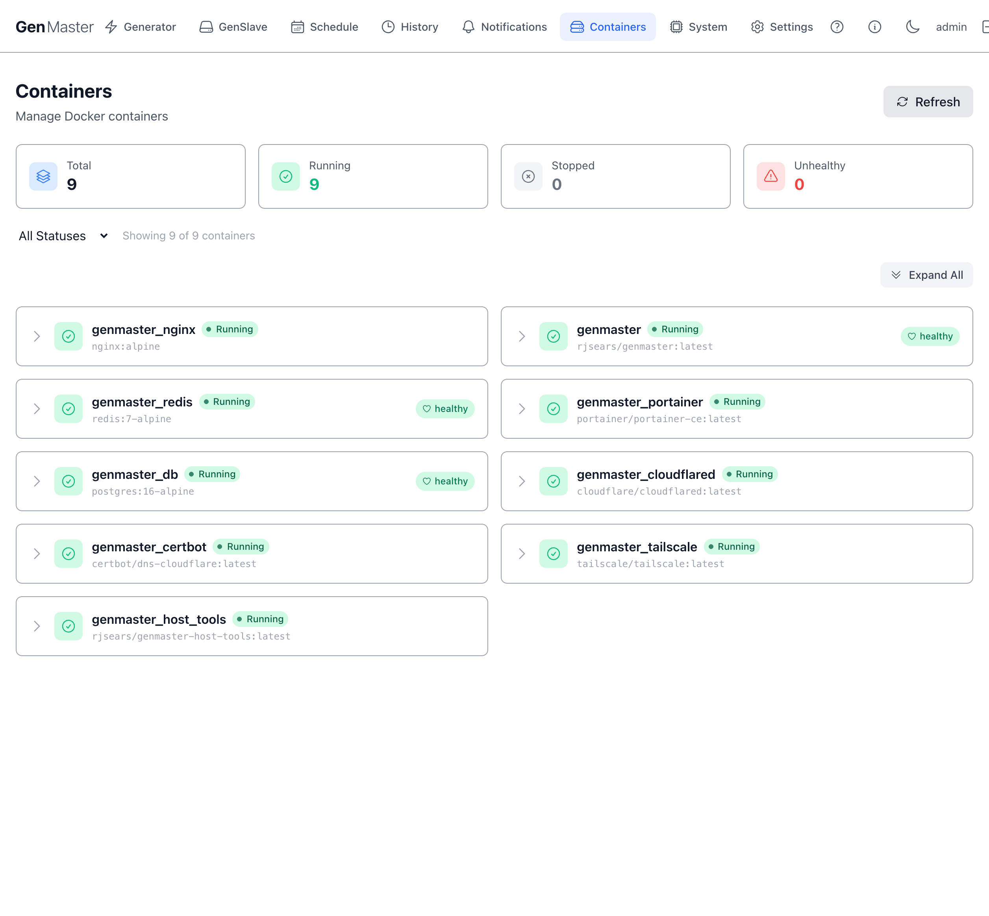The width and height of the screenshot is (989, 916).
Task: Click the redis:7-alpine image text
Action: click(x=132, y=419)
